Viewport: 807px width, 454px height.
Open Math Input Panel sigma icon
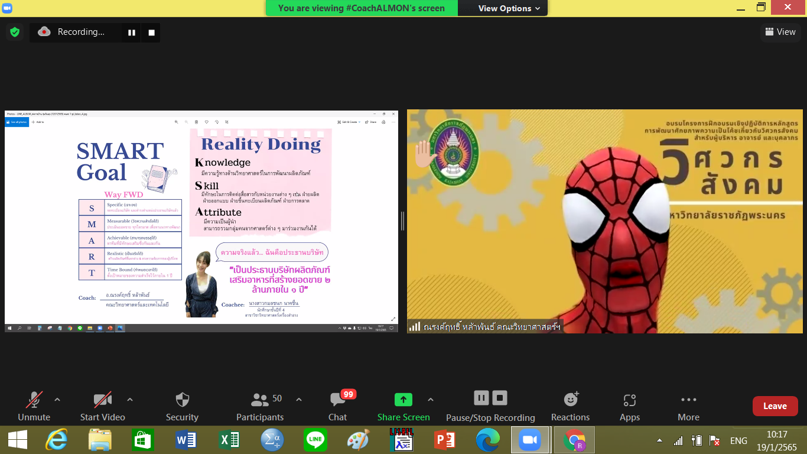pyautogui.click(x=272, y=440)
